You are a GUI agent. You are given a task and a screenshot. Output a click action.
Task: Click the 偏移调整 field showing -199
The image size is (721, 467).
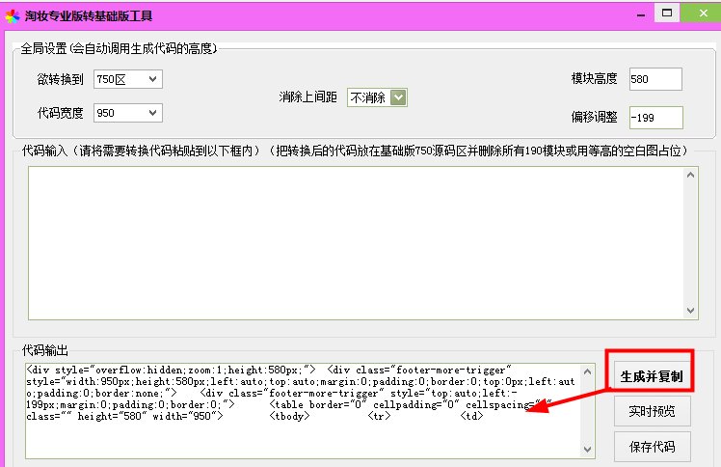click(656, 118)
